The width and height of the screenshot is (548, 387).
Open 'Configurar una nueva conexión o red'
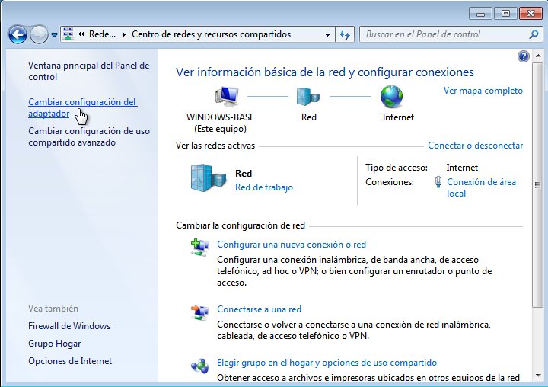pos(292,245)
